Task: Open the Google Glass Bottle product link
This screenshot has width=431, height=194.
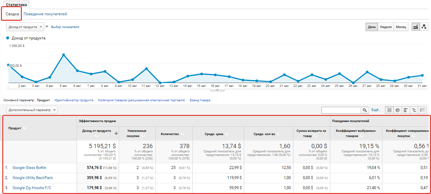Action: [29, 168]
